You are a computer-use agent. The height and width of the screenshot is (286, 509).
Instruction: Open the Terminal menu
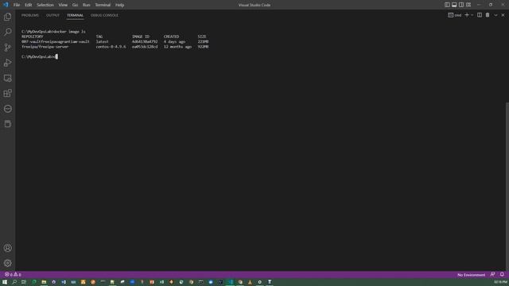(x=103, y=5)
